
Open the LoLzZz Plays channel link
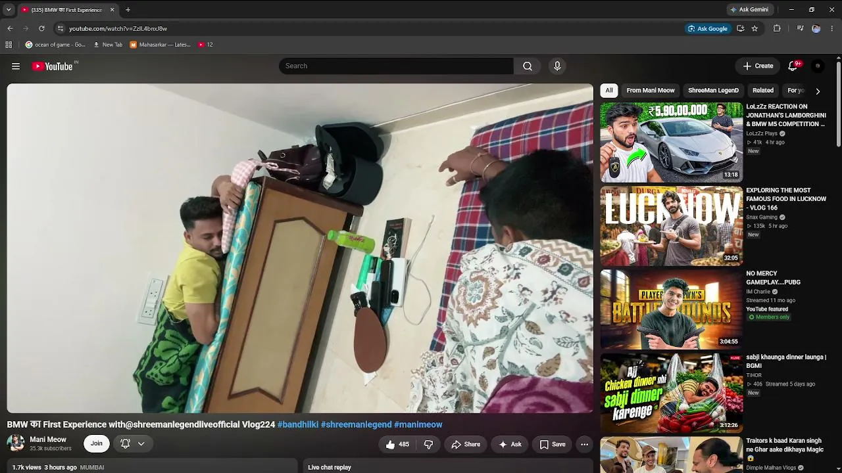[x=762, y=133]
